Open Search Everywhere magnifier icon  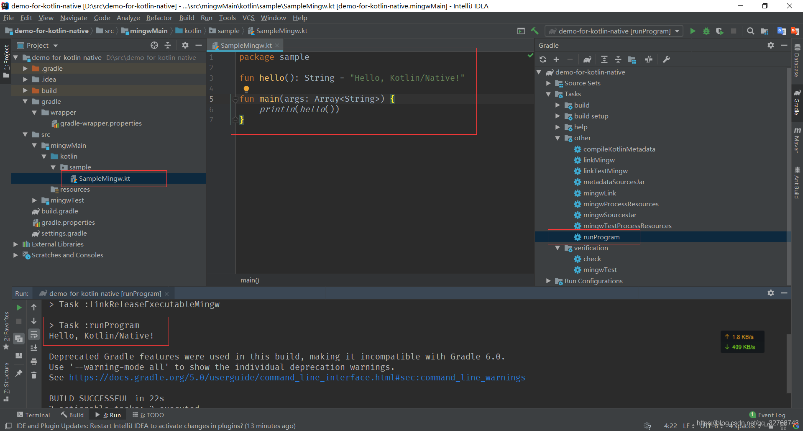tap(751, 31)
